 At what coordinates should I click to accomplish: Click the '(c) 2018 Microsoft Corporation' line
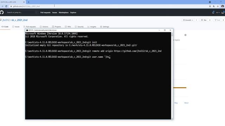[57, 36]
